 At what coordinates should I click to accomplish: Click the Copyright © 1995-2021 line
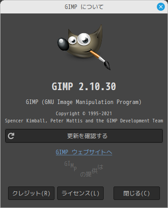84,113
